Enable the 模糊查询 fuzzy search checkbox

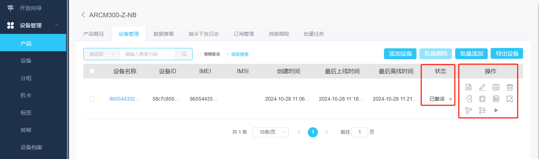point(199,54)
